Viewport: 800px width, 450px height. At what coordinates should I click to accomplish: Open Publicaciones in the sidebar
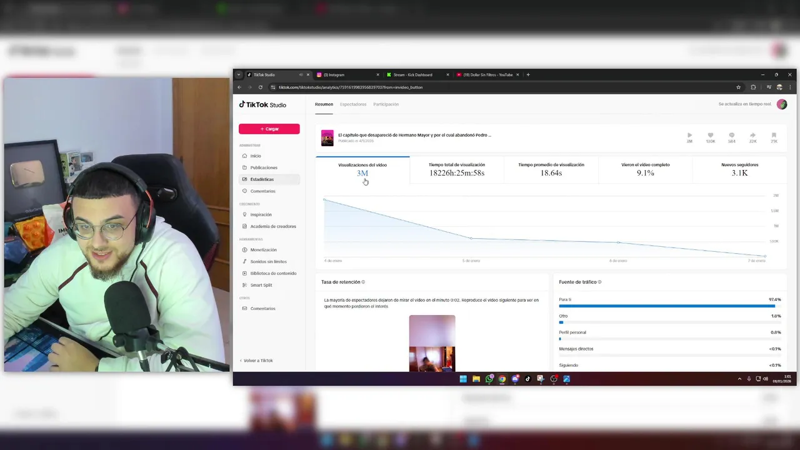pos(269,167)
